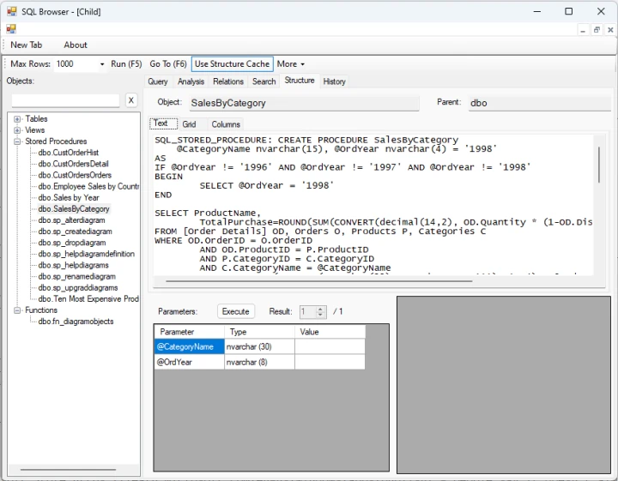618x481 pixels.
Task: Switch to the Relations tab
Action: pyautogui.click(x=228, y=81)
